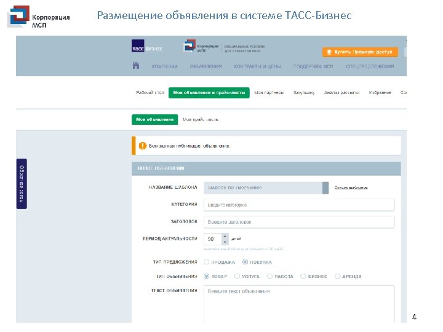Select the БИЗНЕС radio button
This screenshot has width=443, height=332.
(303, 277)
